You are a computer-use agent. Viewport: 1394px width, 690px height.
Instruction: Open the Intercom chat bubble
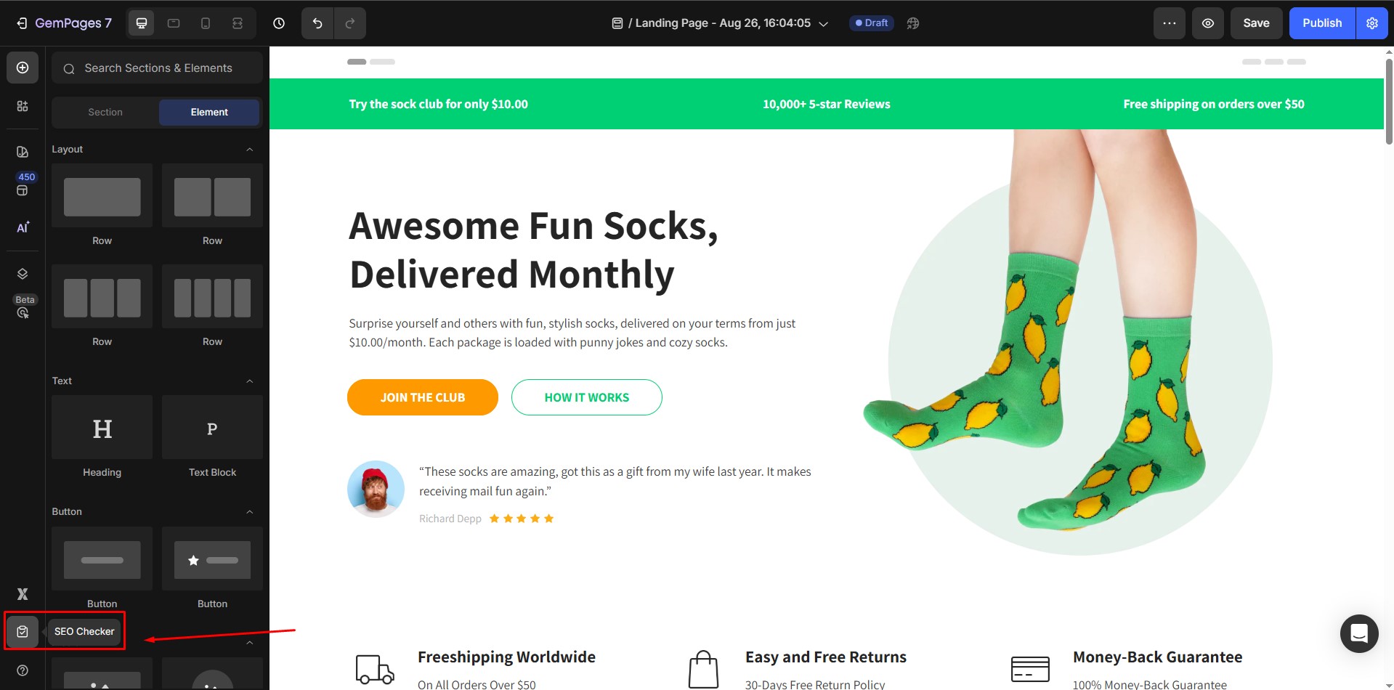click(x=1358, y=633)
